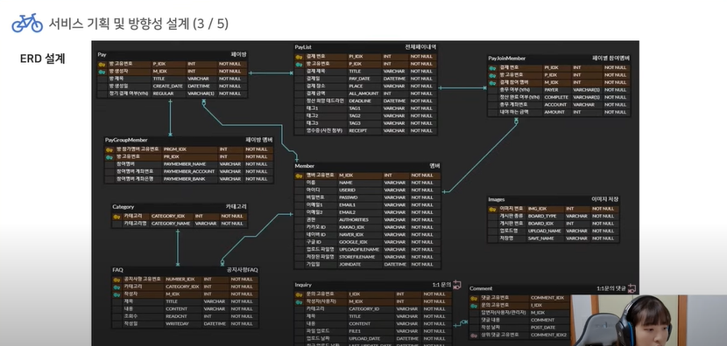Click PayJoinMember M_IDX key icon
Viewport: 727px width, 346px height.
[492, 82]
